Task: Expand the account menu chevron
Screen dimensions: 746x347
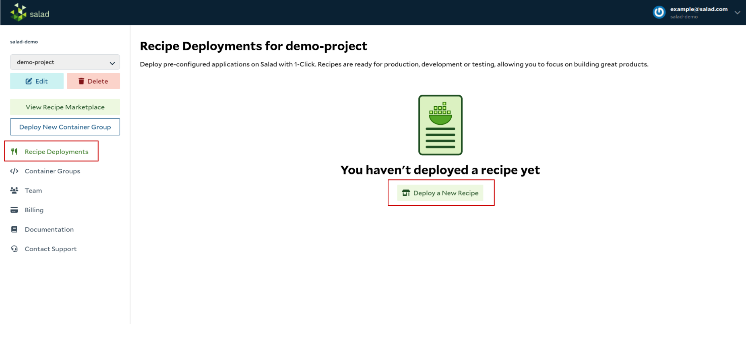Action: coord(737,12)
